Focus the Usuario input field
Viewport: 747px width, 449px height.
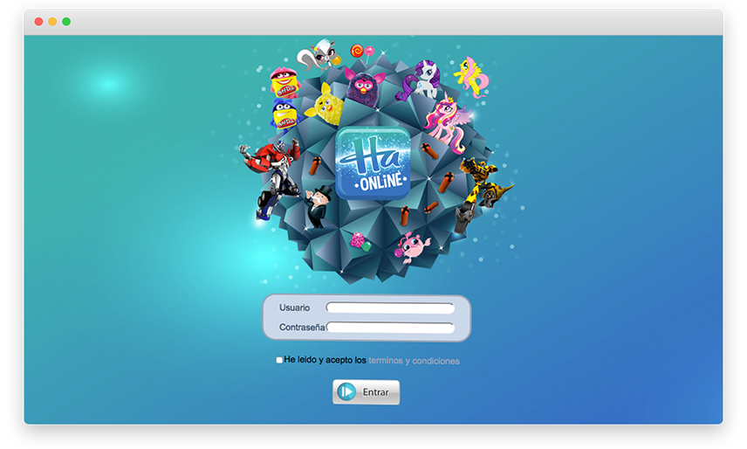pyautogui.click(x=390, y=307)
